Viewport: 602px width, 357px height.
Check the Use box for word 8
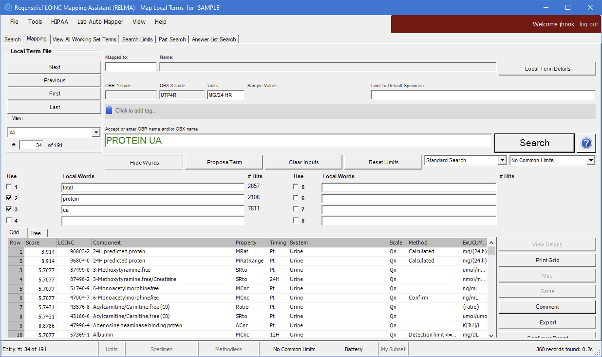pos(296,220)
